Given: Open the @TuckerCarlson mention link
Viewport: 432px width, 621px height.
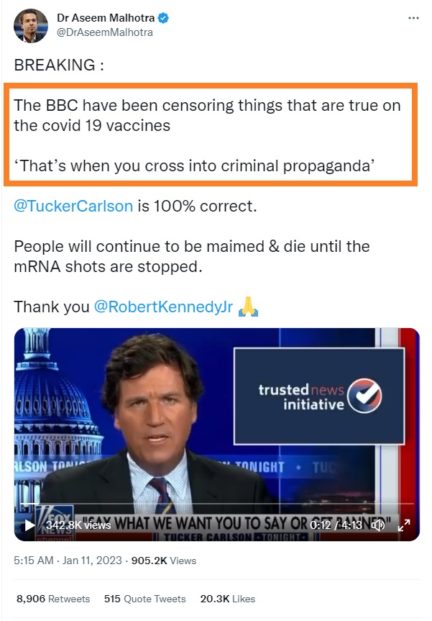Looking at the screenshot, I should coord(73,206).
